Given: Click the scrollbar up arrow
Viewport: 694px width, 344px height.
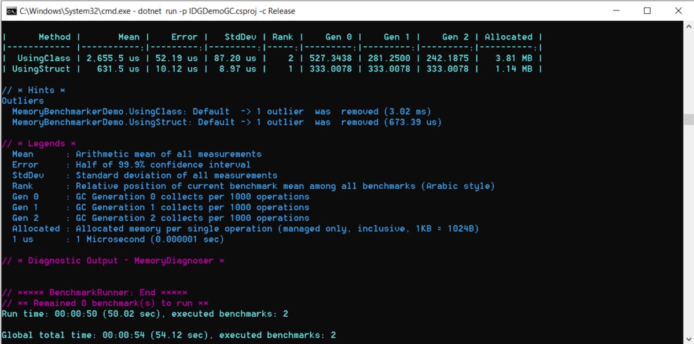Looking at the screenshot, I should coord(689,26).
